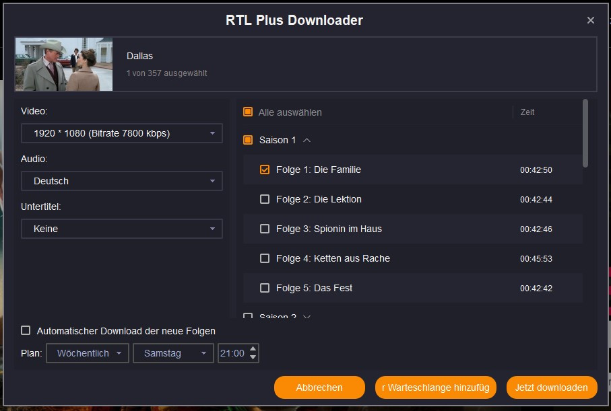Click the 21:00 time input field
This screenshot has height=411, width=611.
pos(232,353)
